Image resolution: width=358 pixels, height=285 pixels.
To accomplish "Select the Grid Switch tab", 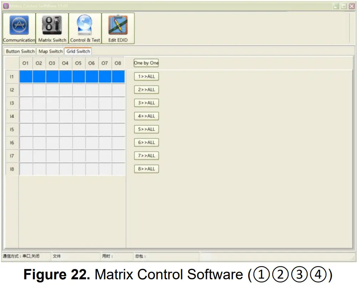I will click(78, 51).
